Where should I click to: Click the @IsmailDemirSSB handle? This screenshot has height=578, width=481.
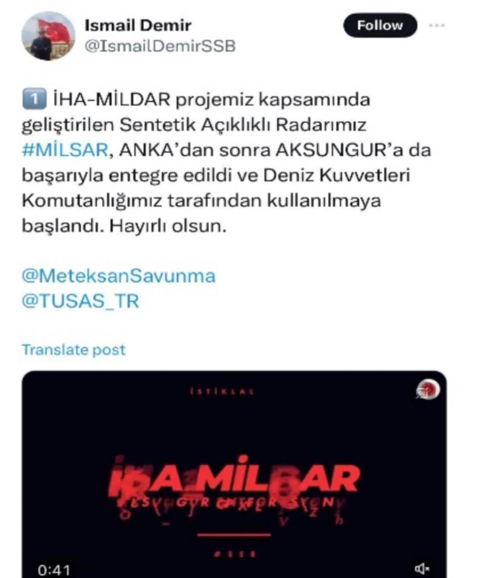coord(160,46)
